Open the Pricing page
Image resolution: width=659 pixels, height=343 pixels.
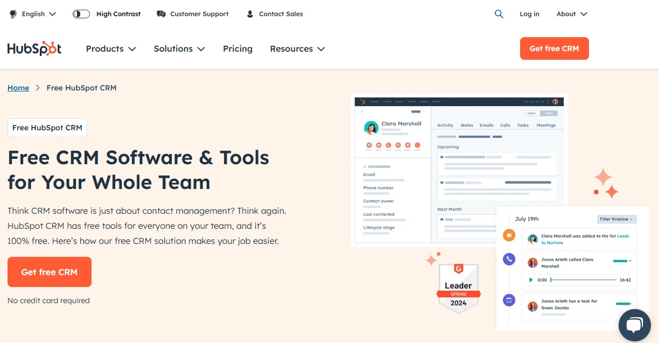point(237,48)
